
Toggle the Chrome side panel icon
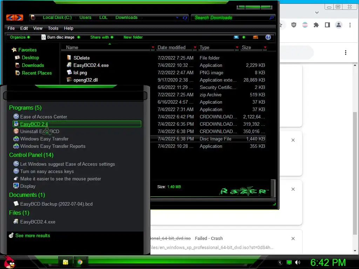(327, 25)
